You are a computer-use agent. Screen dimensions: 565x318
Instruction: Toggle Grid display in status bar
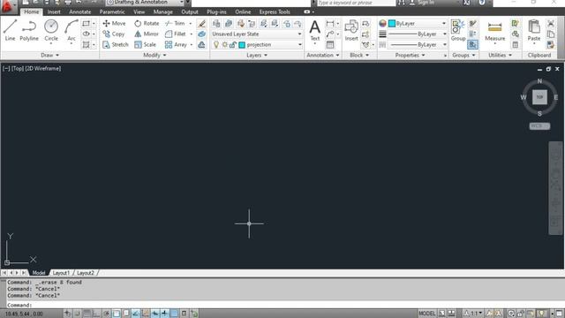pos(87,314)
